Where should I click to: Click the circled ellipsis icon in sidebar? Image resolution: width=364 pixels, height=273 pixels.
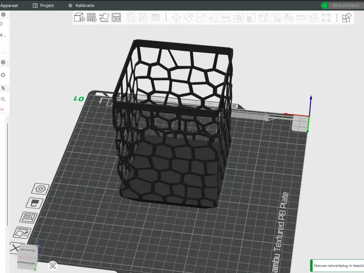3,75
